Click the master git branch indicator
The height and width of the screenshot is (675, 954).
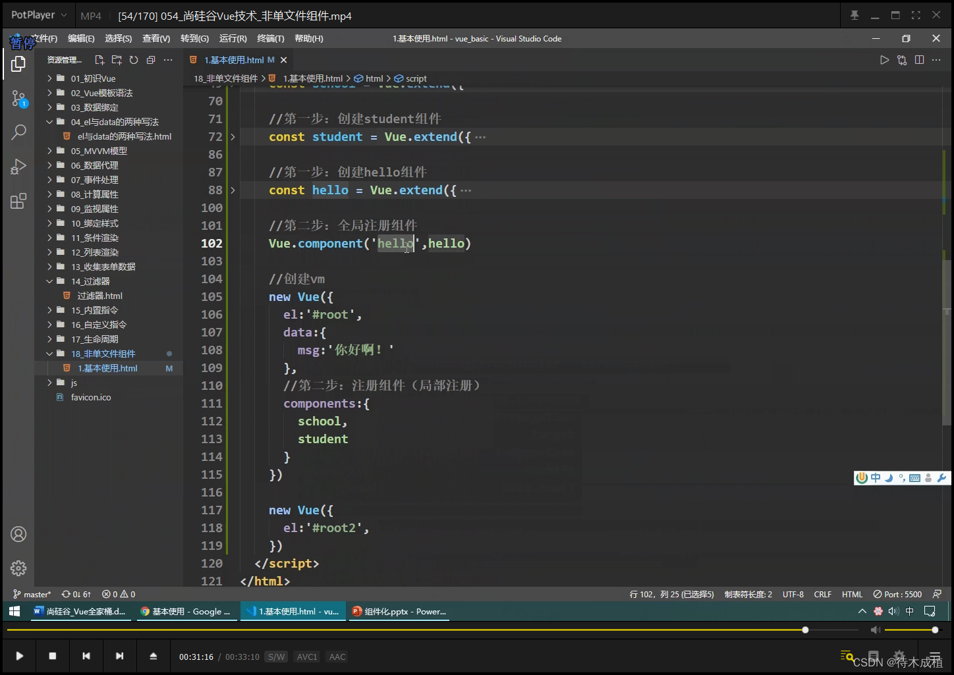click(x=32, y=594)
